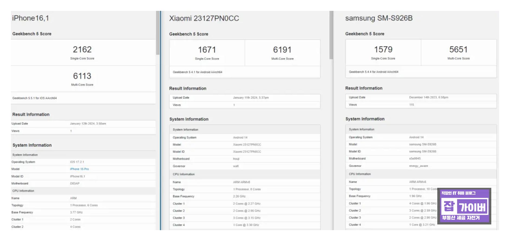Click 'Geekbench 5.5.1 for iOS AArch64' text
This screenshot has width=510, height=241.
(34, 98)
